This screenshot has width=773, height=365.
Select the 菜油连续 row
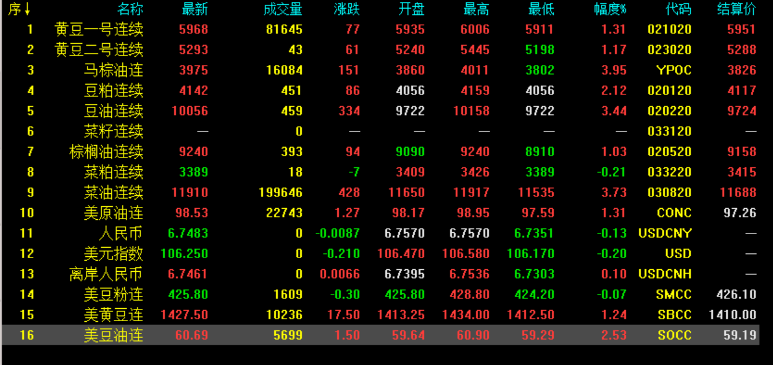[x=380, y=192]
